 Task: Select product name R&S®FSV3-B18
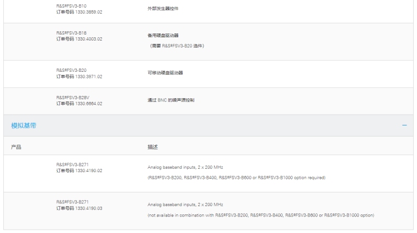coord(71,33)
